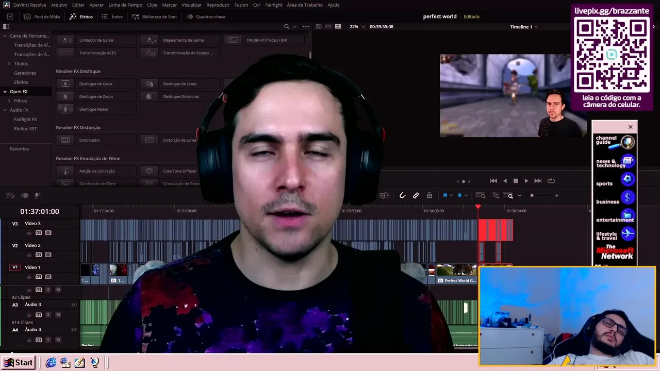Go to last frame button
The width and height of the screenshot is (660, 371).
coord(538,181)
